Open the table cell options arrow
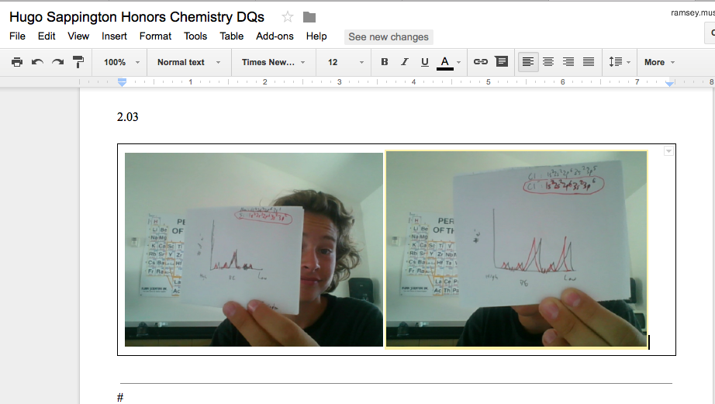The height and width of the screenshot is (404, 715). (668, 151)
